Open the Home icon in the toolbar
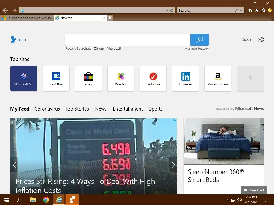 pyautogui.click(x=250, y=10)
